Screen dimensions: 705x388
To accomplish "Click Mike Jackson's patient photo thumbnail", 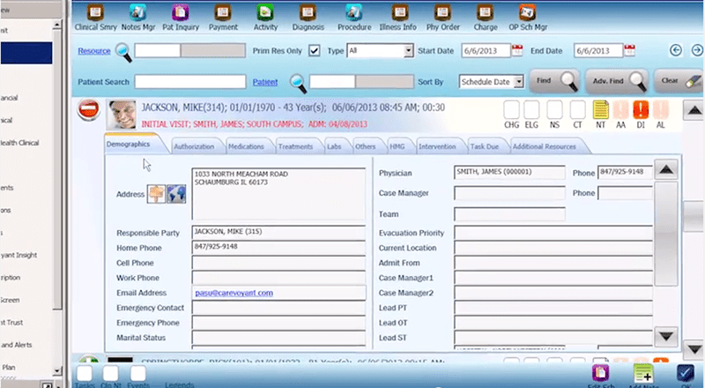I will pyautogui.click(x=121, y=115).
